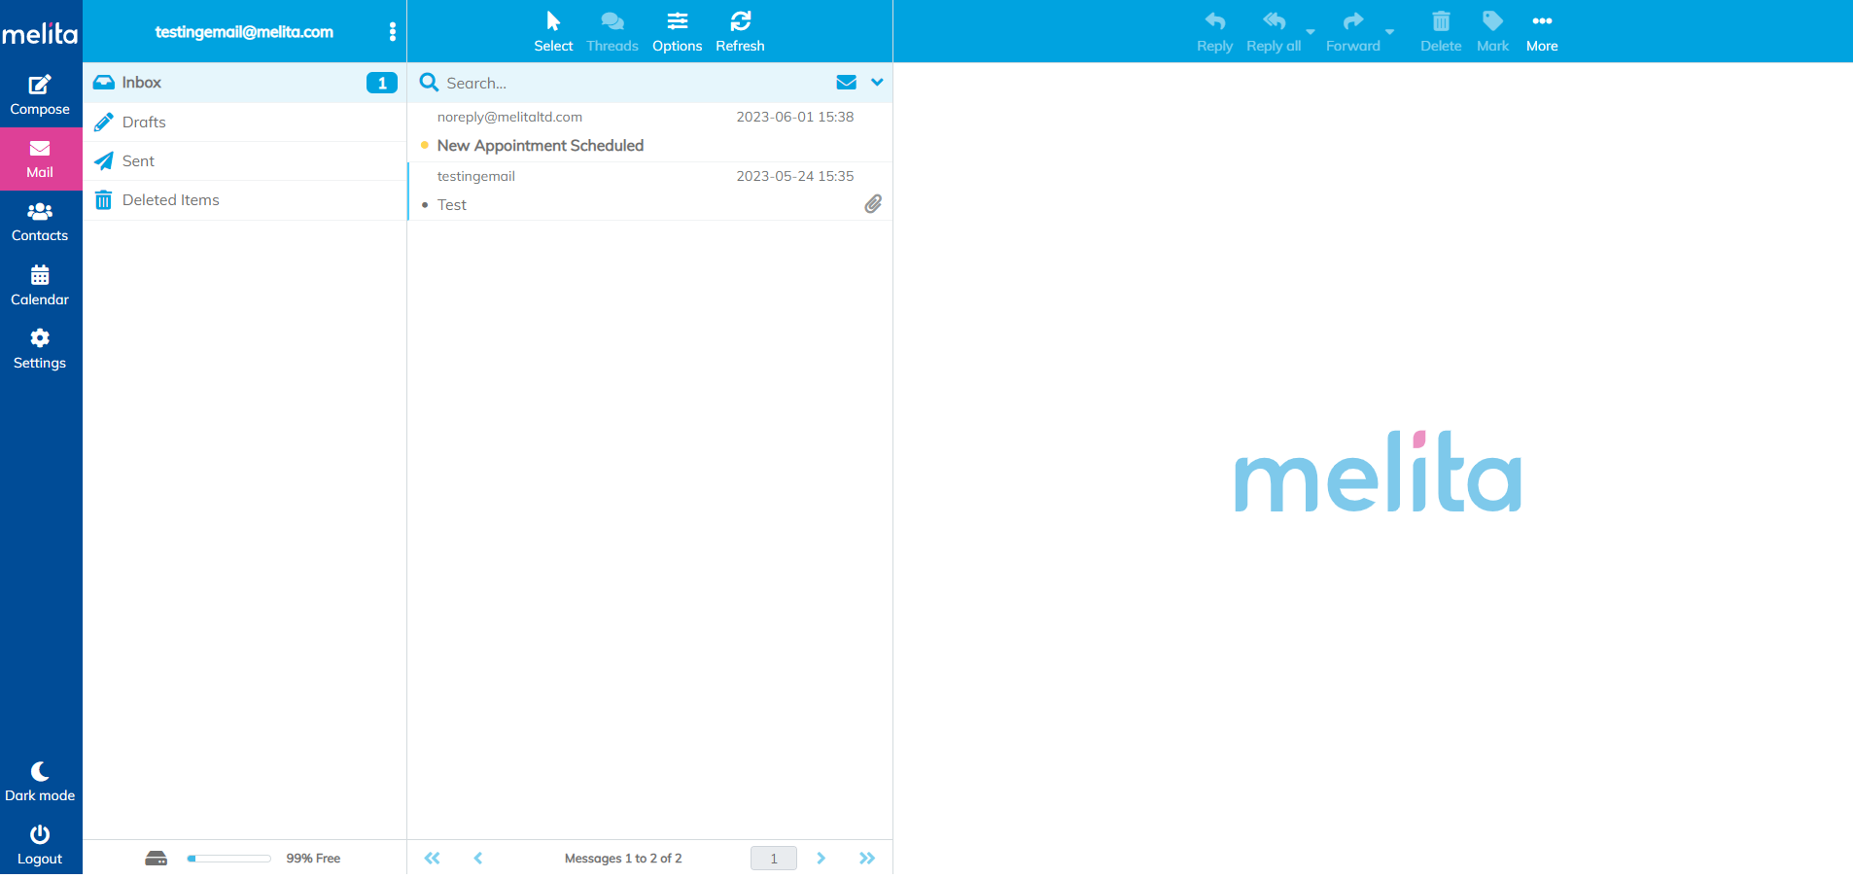
Task: Open the Drafts folder
Action: tap(144, 123)
